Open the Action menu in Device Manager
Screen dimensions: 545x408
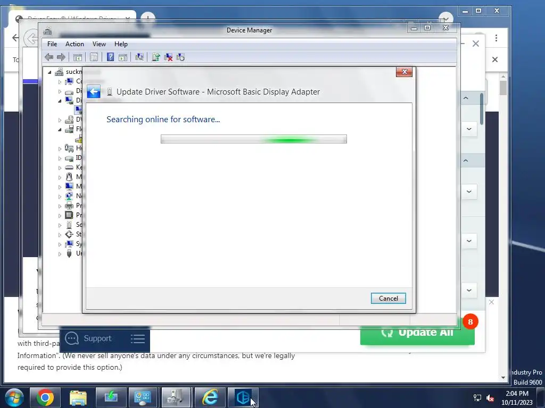pos(75,44)
